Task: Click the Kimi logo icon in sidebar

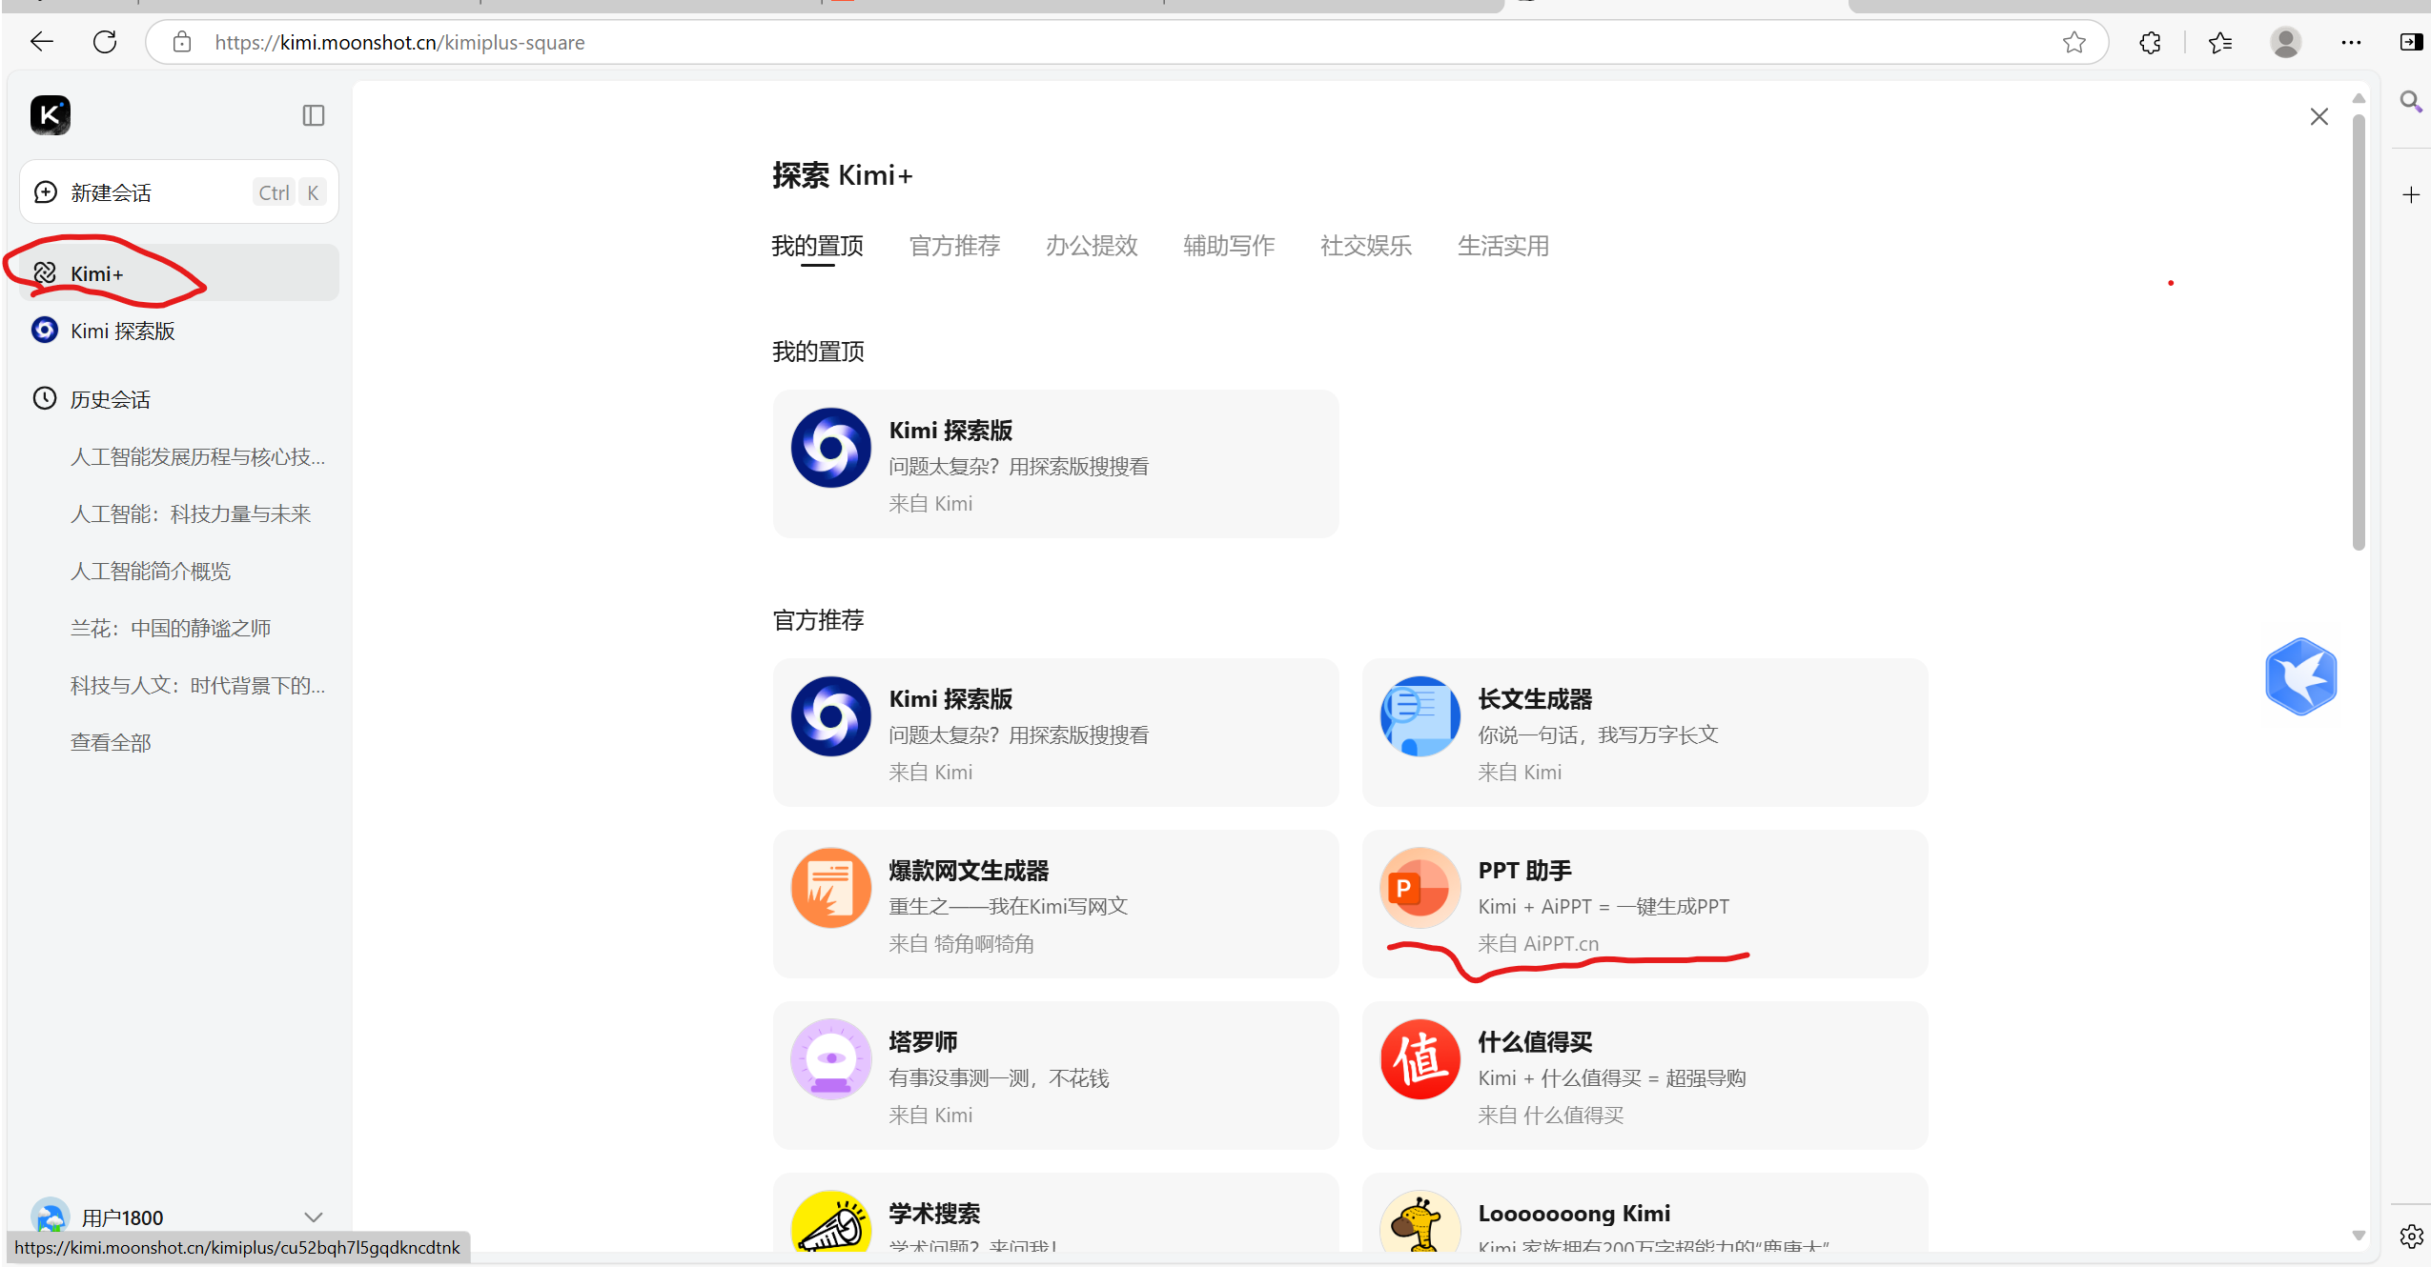Action: 51,115
